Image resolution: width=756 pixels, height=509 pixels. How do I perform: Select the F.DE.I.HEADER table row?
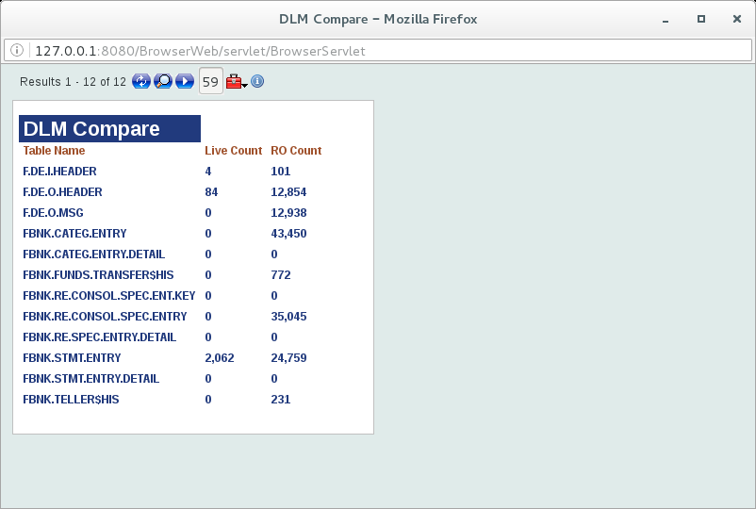click(x=59, y=172)
